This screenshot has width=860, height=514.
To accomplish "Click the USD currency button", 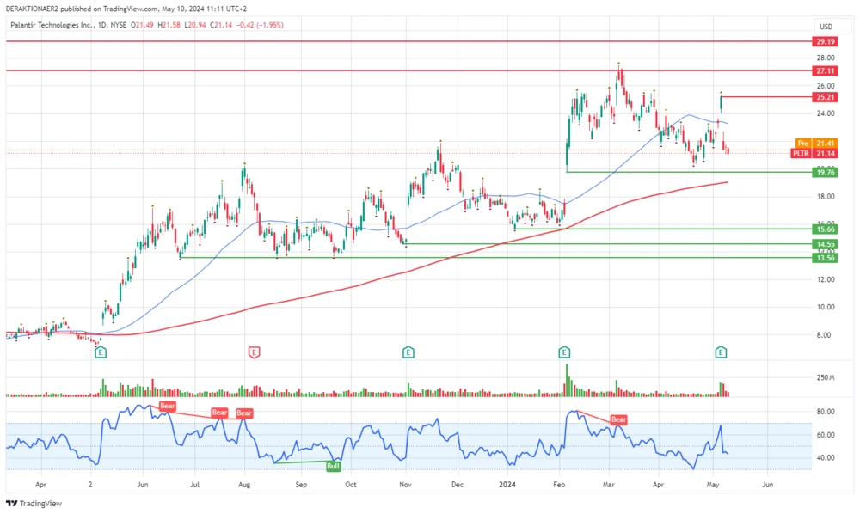I will point(826,27).
